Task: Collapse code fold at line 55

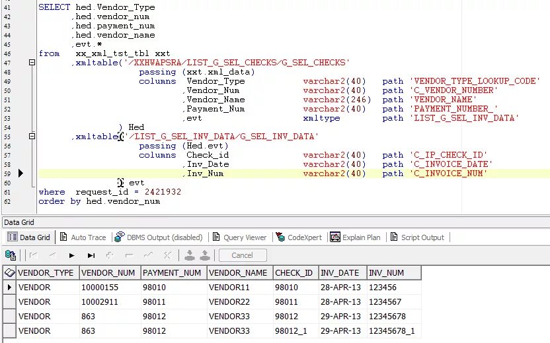Action: point(32,136)
